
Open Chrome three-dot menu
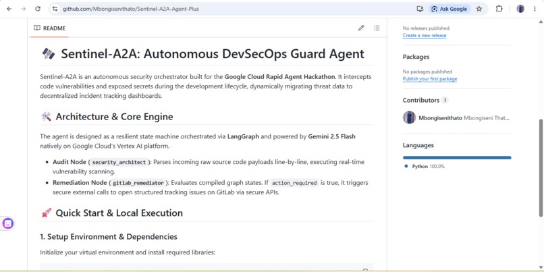[x=535, y=9]
